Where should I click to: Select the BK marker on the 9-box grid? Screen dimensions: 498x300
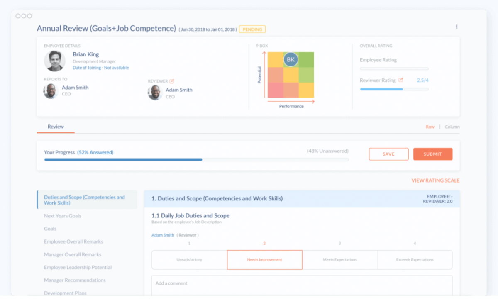tap(290, 59)
